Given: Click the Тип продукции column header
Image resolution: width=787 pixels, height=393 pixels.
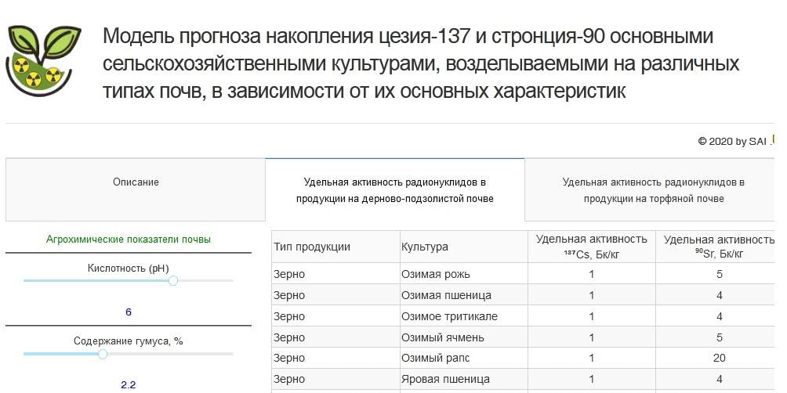Looking at the screenshot, I should 312,247.
